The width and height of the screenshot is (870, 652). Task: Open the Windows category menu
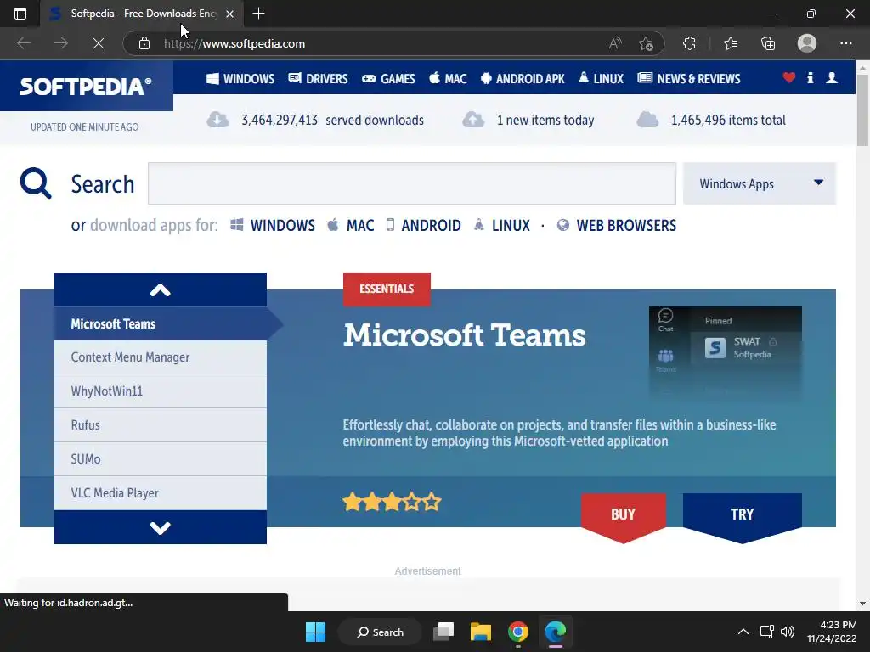(240, 79)
